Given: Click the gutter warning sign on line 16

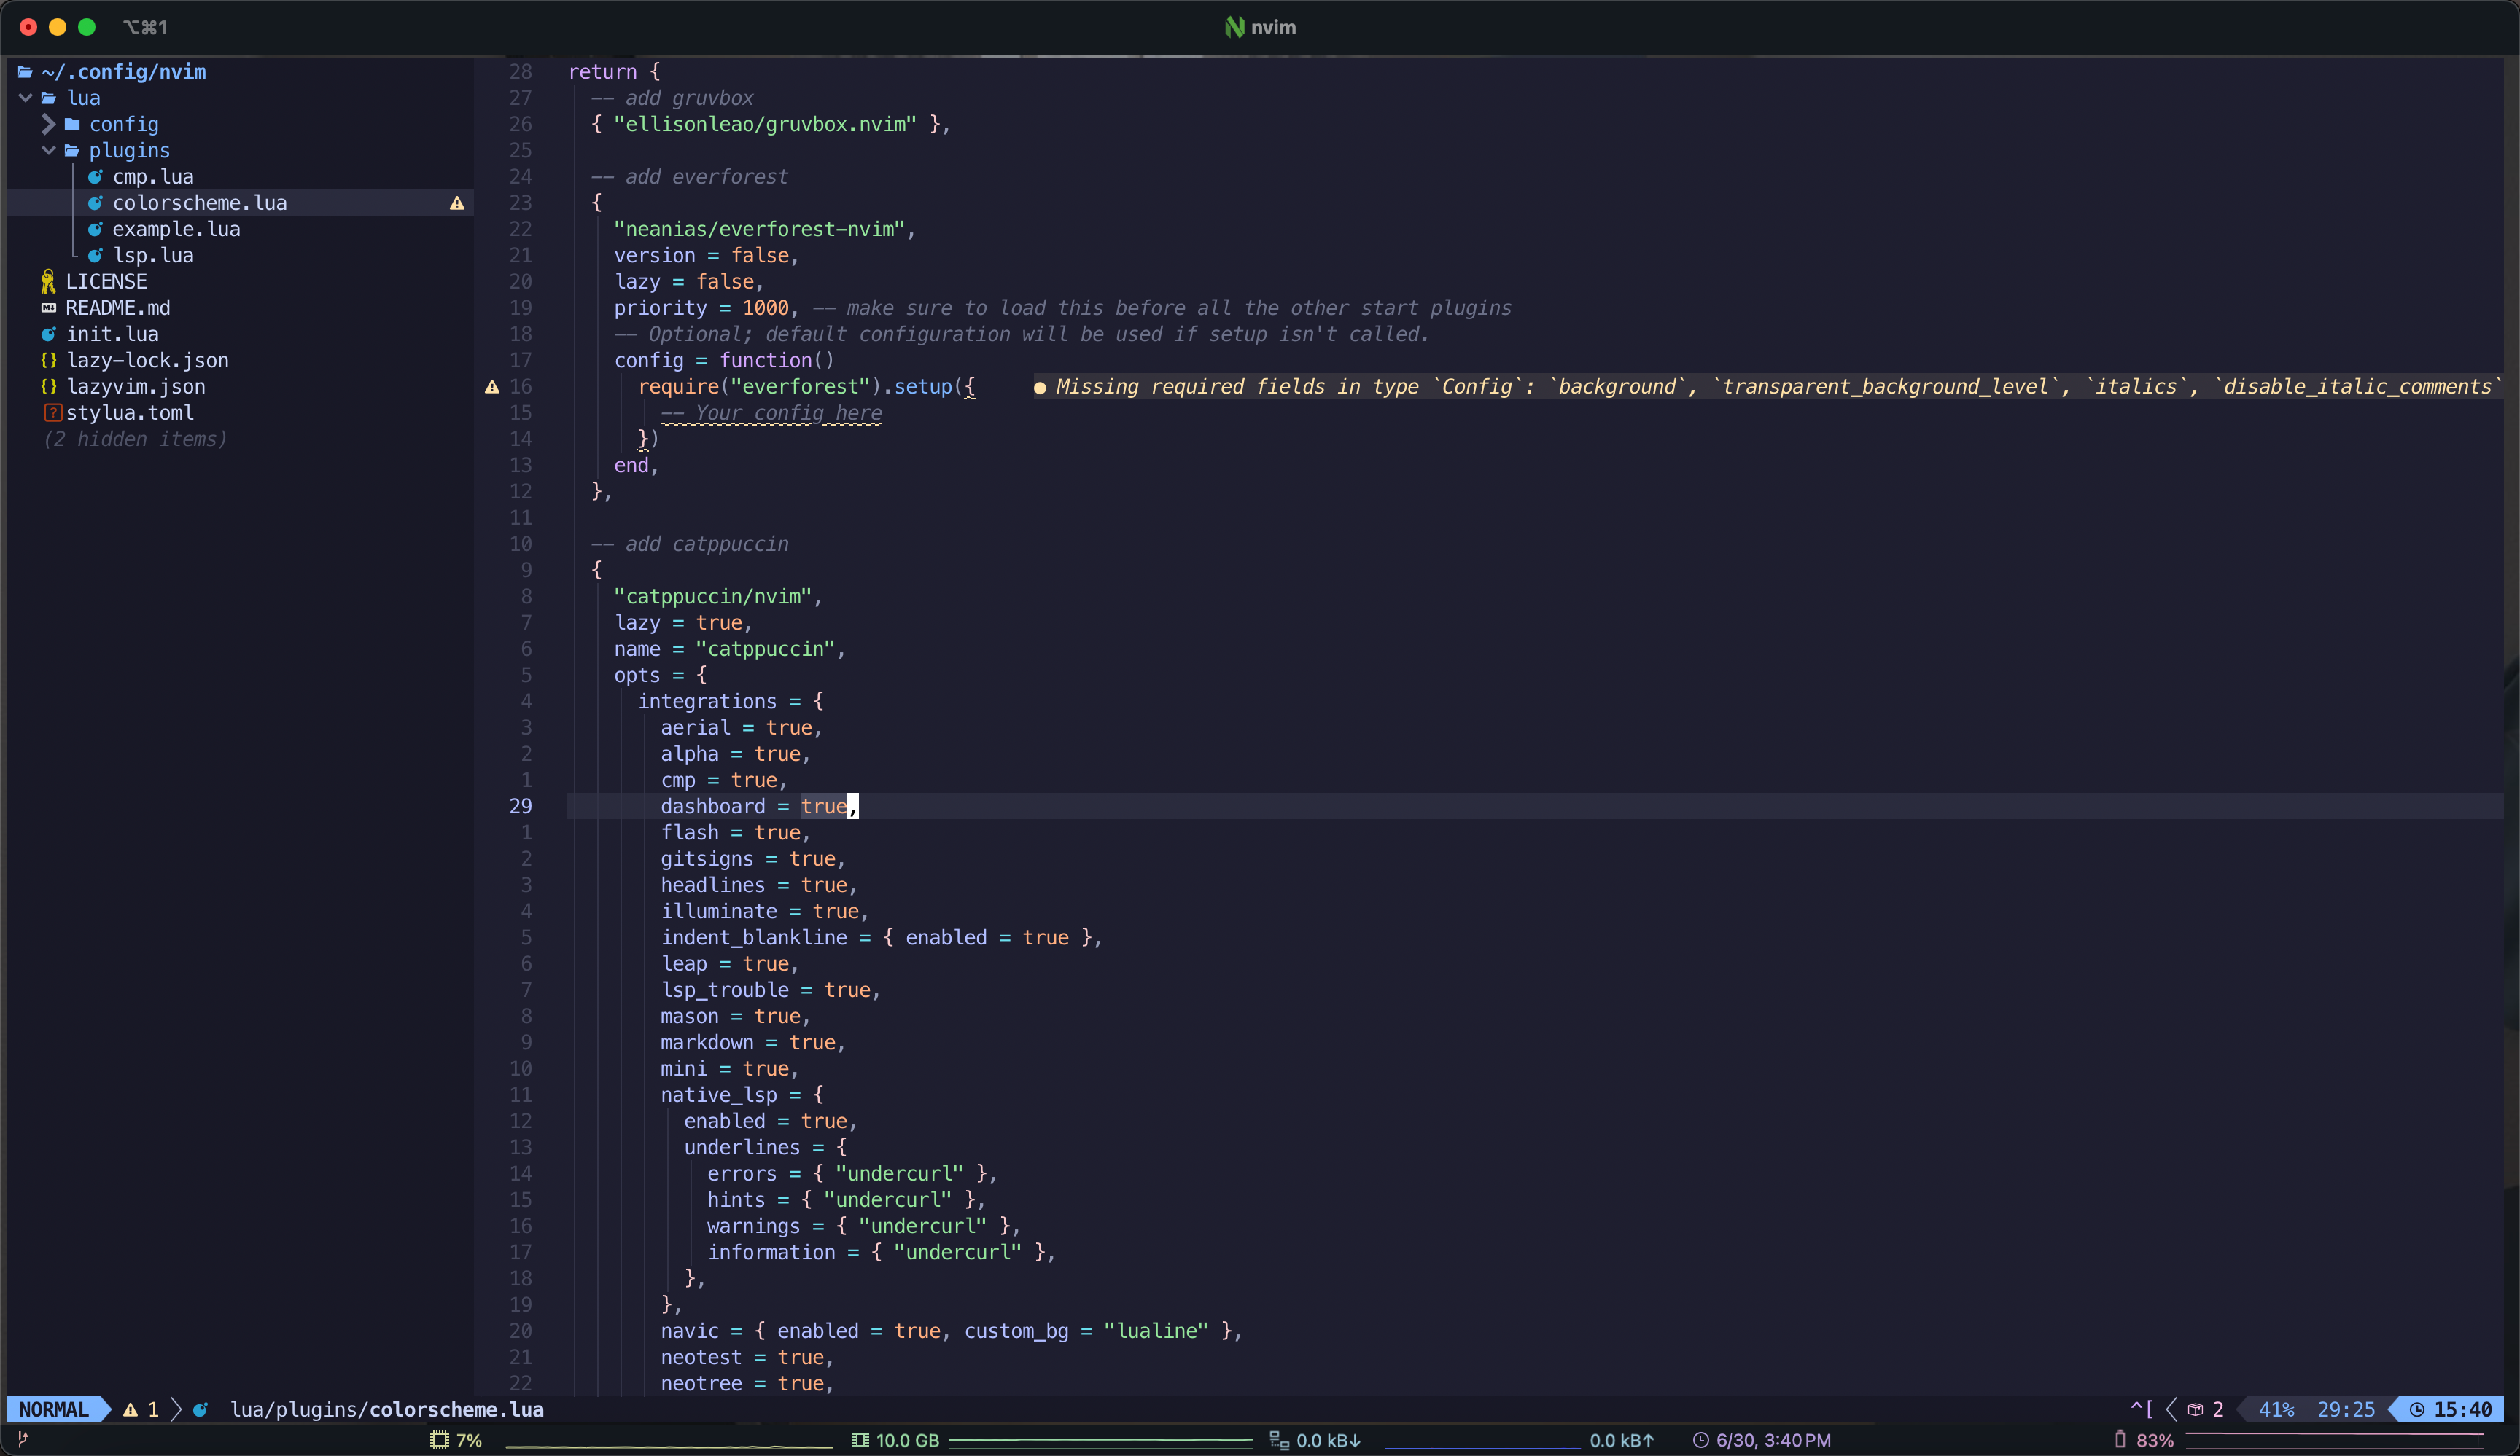Looking at the screenshot, I should [492, 387].
